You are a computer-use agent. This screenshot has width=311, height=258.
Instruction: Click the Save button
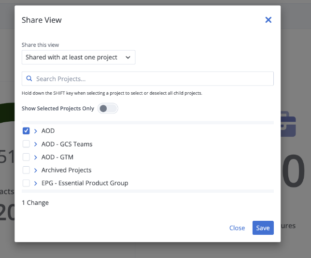(x=263, y=228)
